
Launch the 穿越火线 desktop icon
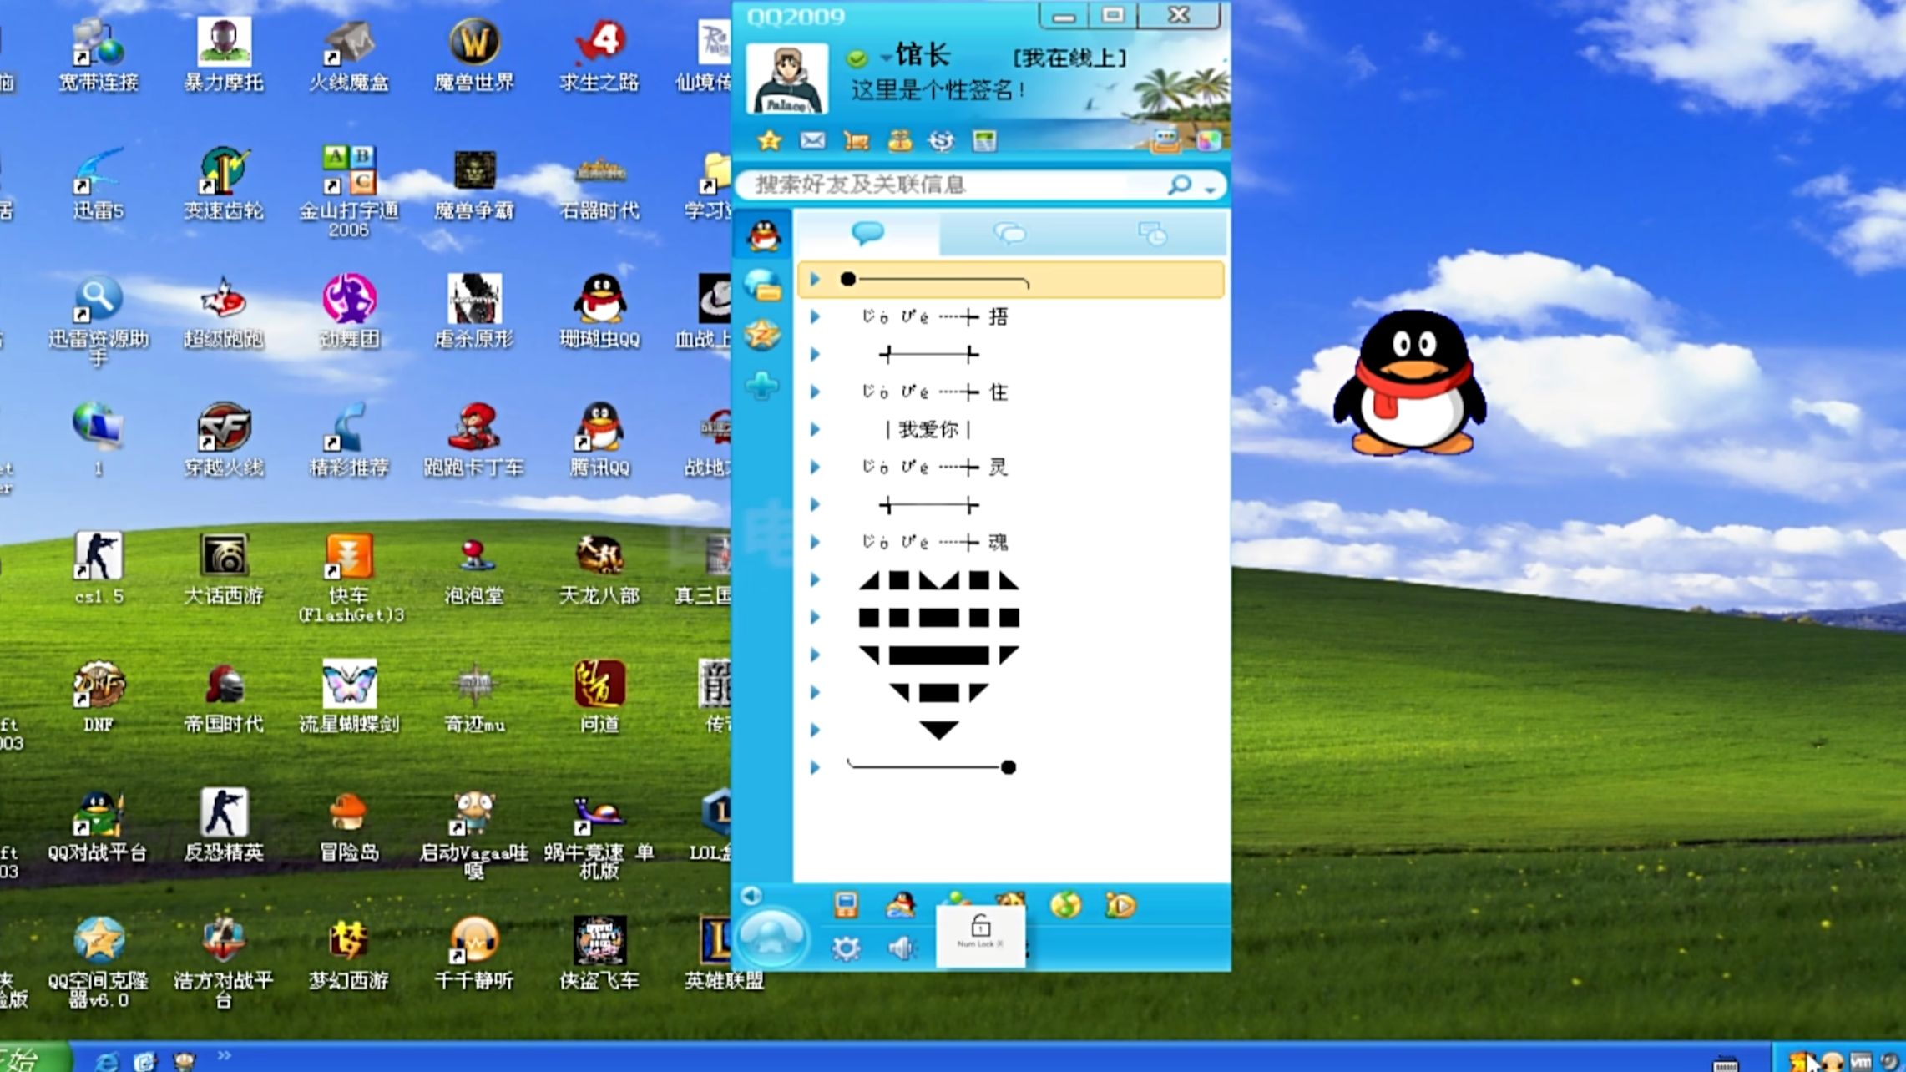pos(224,440)
